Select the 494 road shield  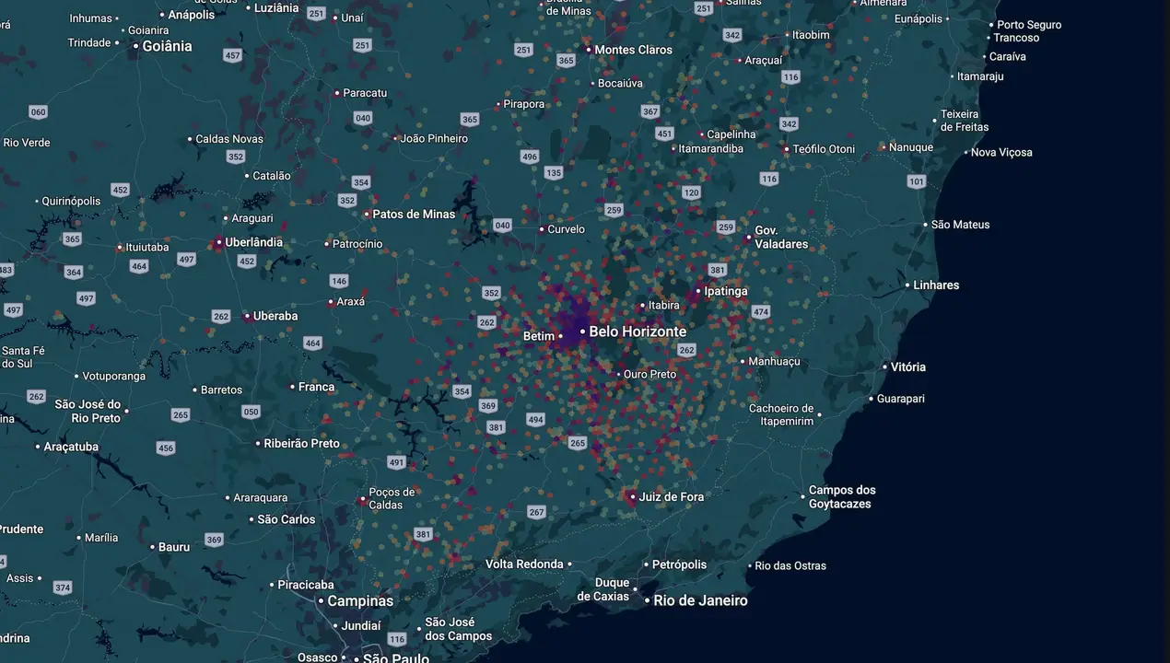pos(535,420)
